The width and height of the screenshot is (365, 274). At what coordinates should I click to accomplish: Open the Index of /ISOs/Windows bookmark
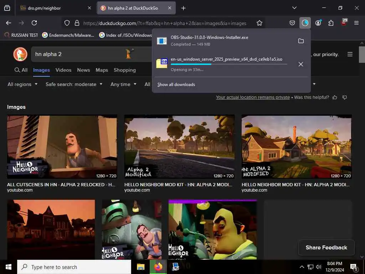click(125, 35)
